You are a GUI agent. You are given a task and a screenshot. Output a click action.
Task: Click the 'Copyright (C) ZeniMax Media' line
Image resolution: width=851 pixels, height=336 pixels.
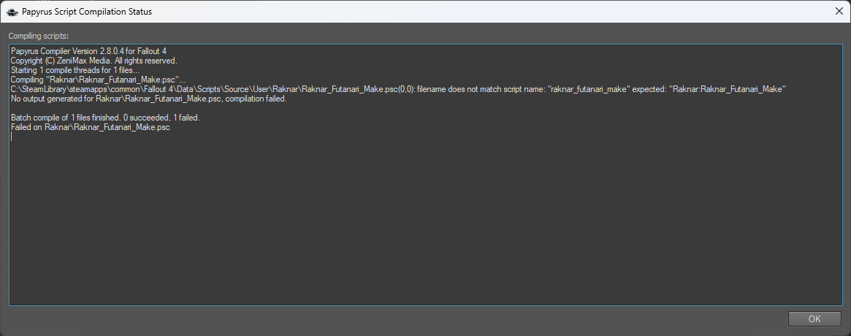(94, 61)
